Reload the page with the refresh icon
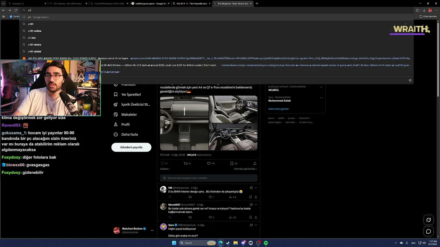 16,10
